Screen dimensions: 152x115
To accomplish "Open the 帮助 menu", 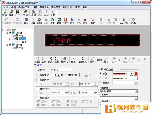I will point(85,7).
